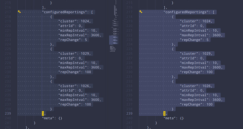Image resolution: width=243 pixels, height=129 pixels.
Task: Click the sparkle code-action icon in left pane
Action: (19, 12)
